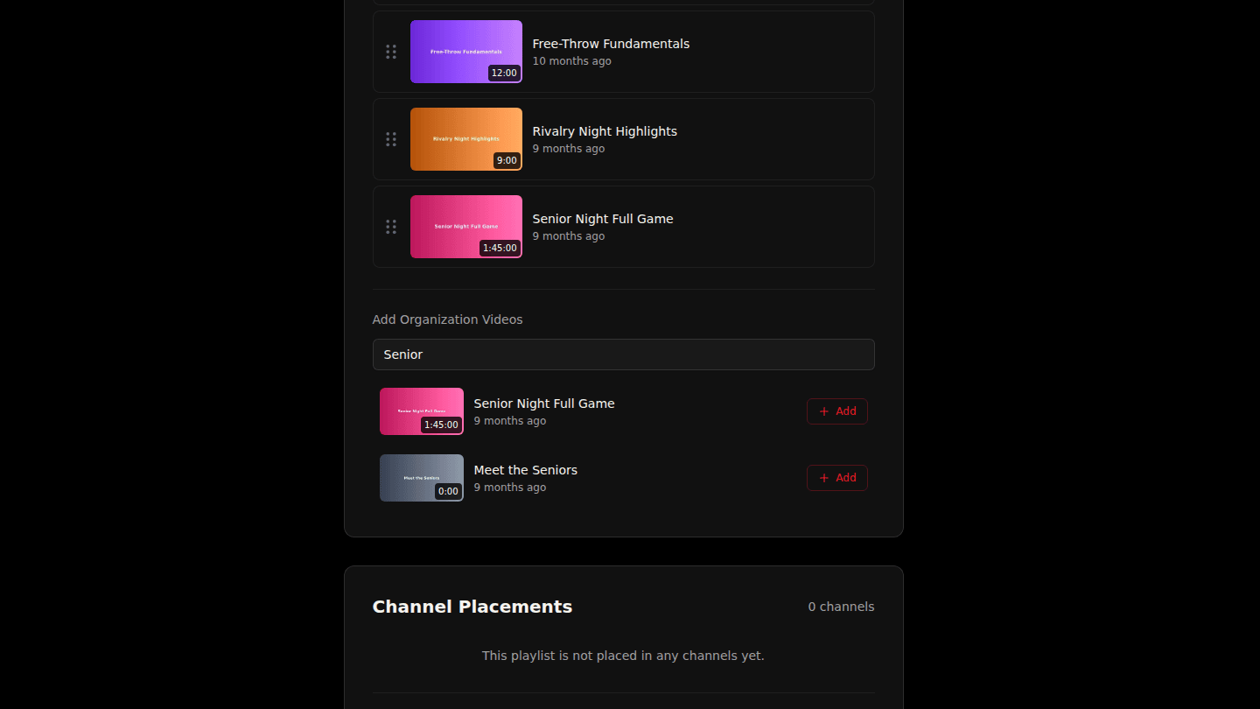Click the 12:00 duration badge
Viewport: 1260px width, 709px height.
504,73
